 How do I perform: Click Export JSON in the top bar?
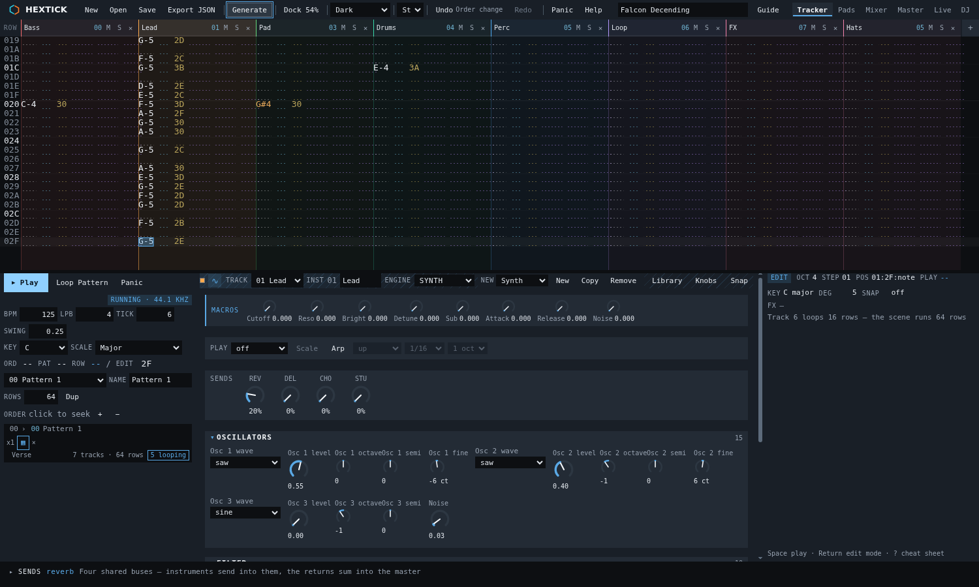pyautogui.click(x=191, y=10)
